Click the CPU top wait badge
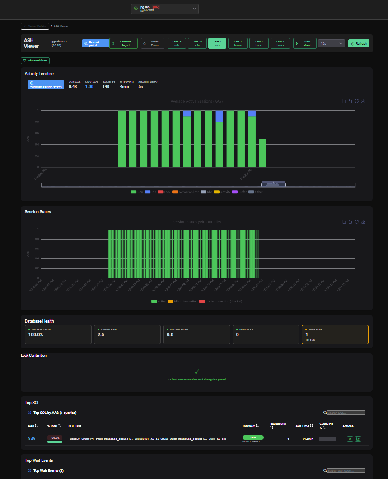This screenshot has height=479, width=388. tap(253, 437)
